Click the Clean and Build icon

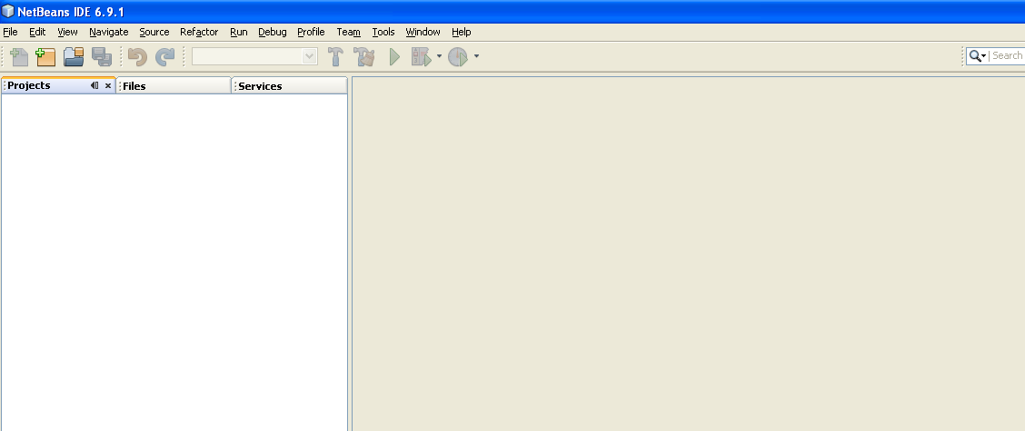[364, 57]
